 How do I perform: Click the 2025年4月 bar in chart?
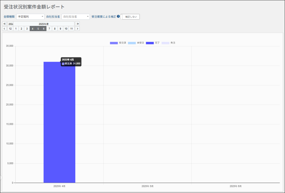pyautogui.click(x=59, y=125)
